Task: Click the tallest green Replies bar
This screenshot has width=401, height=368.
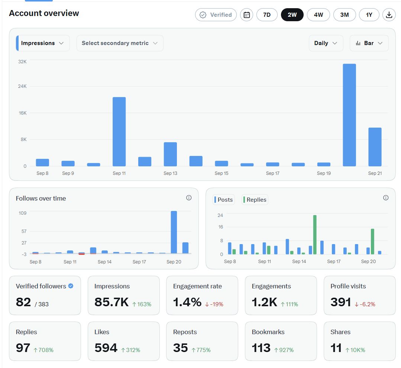Action: pyautogui.click(x=315, y=234)
